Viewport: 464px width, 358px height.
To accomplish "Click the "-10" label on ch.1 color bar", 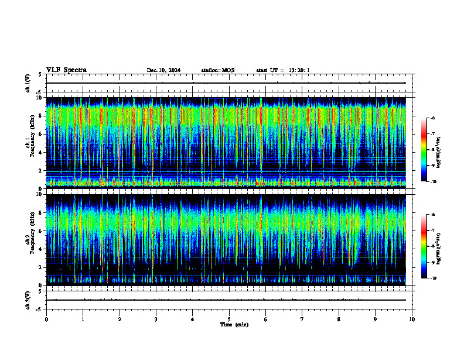I will point(433,181).
